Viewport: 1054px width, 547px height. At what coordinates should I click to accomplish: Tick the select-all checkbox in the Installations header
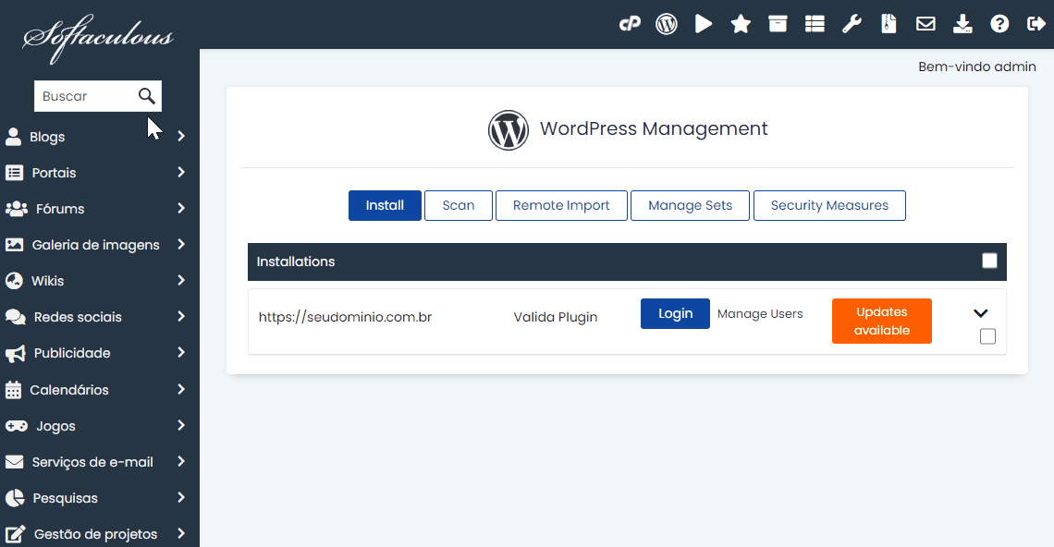[x=989, y=261]
